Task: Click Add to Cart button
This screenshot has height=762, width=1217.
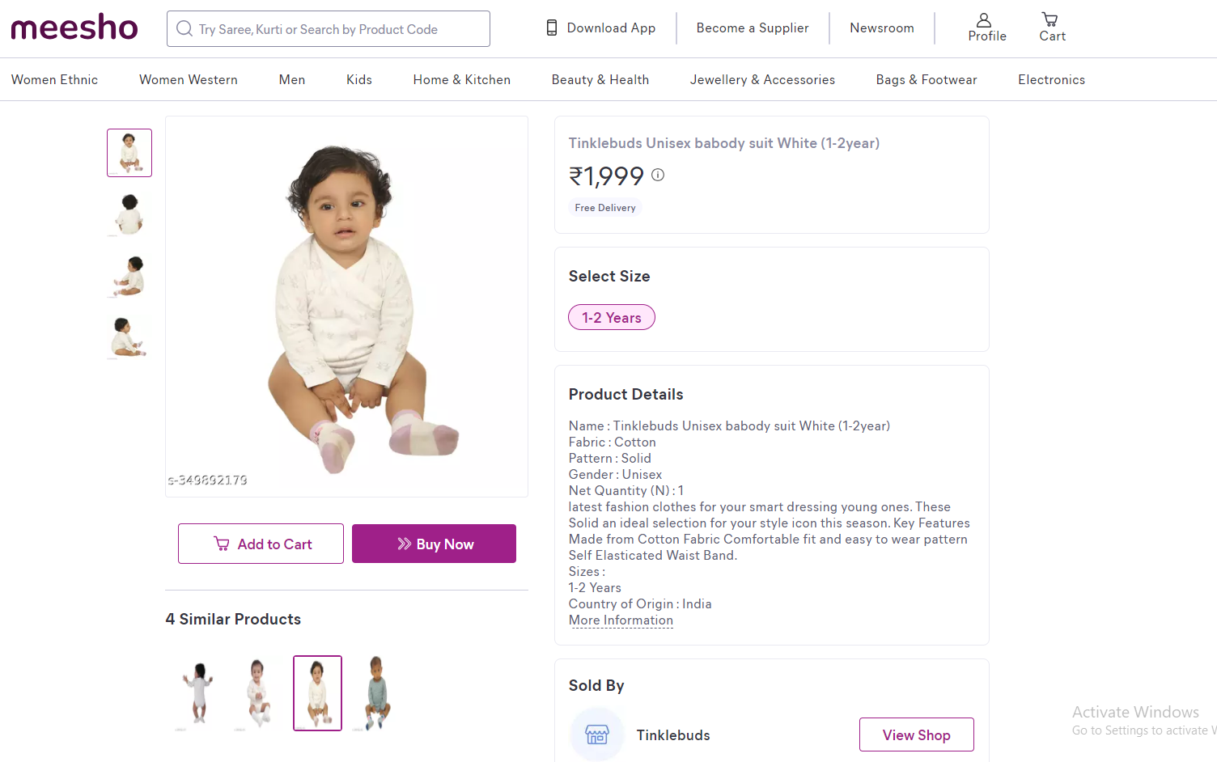Action: 261,544
